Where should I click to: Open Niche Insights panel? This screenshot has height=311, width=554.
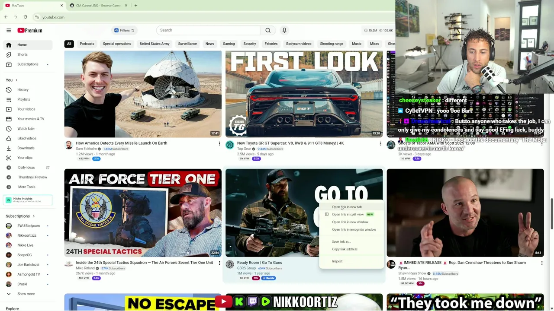coord(28,200)
